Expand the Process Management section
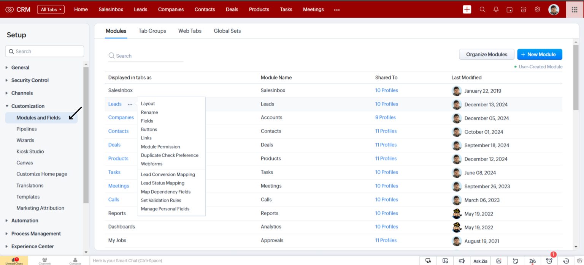 click(36, 233)
